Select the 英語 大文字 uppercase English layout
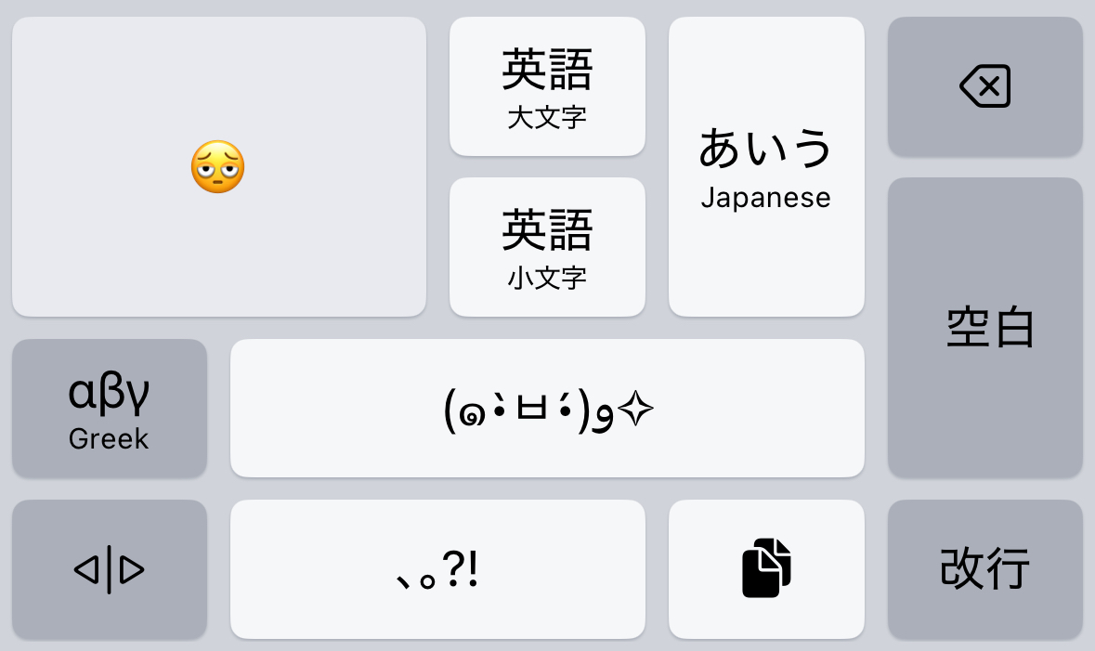The image size is (1095, 651). [547, 86]
